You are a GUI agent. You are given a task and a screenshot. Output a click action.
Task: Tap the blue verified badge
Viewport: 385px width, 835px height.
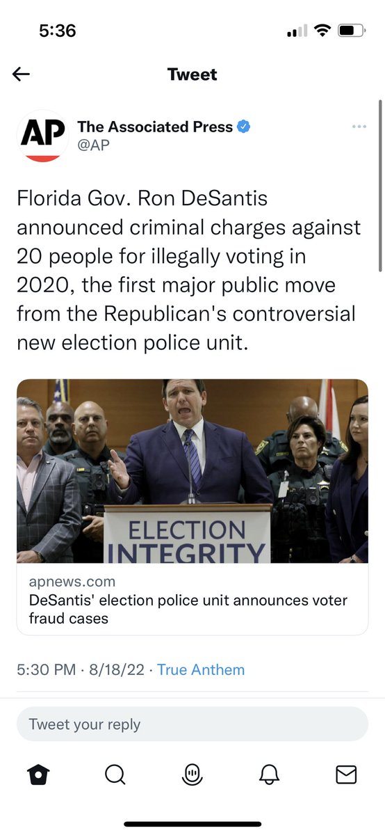pos(244,127)
